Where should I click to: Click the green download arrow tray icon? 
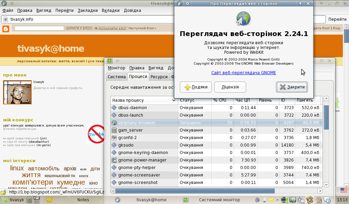(292, 200)
